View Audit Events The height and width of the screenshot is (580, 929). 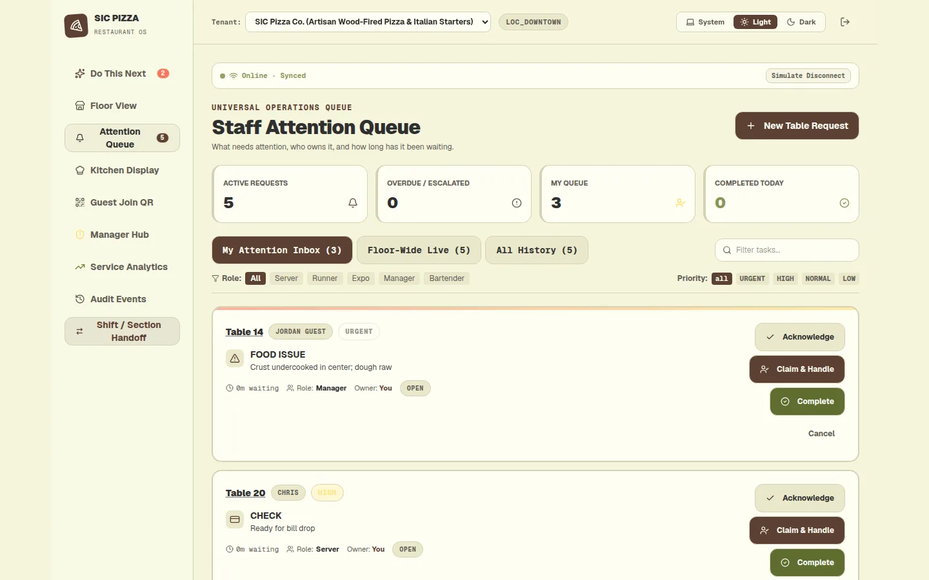click(x=122, y=299)
